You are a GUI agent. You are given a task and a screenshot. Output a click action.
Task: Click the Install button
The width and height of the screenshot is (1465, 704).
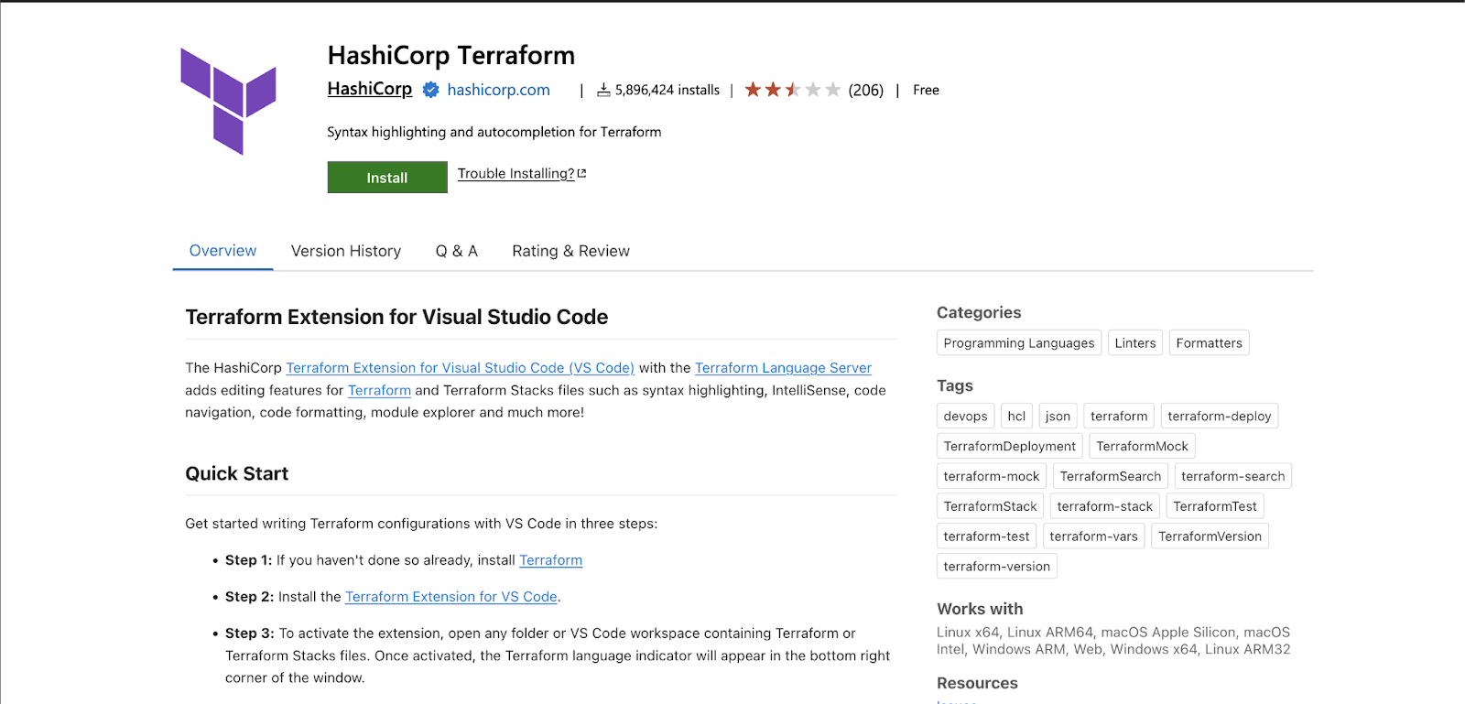click(387, 178)
